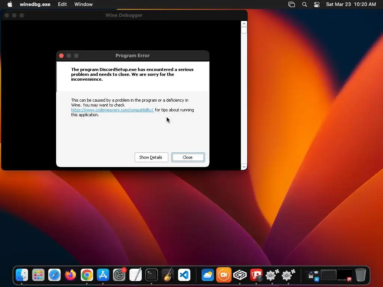Open TextEdit from the Dock
The image size is (383, 287).
point(135,275)
